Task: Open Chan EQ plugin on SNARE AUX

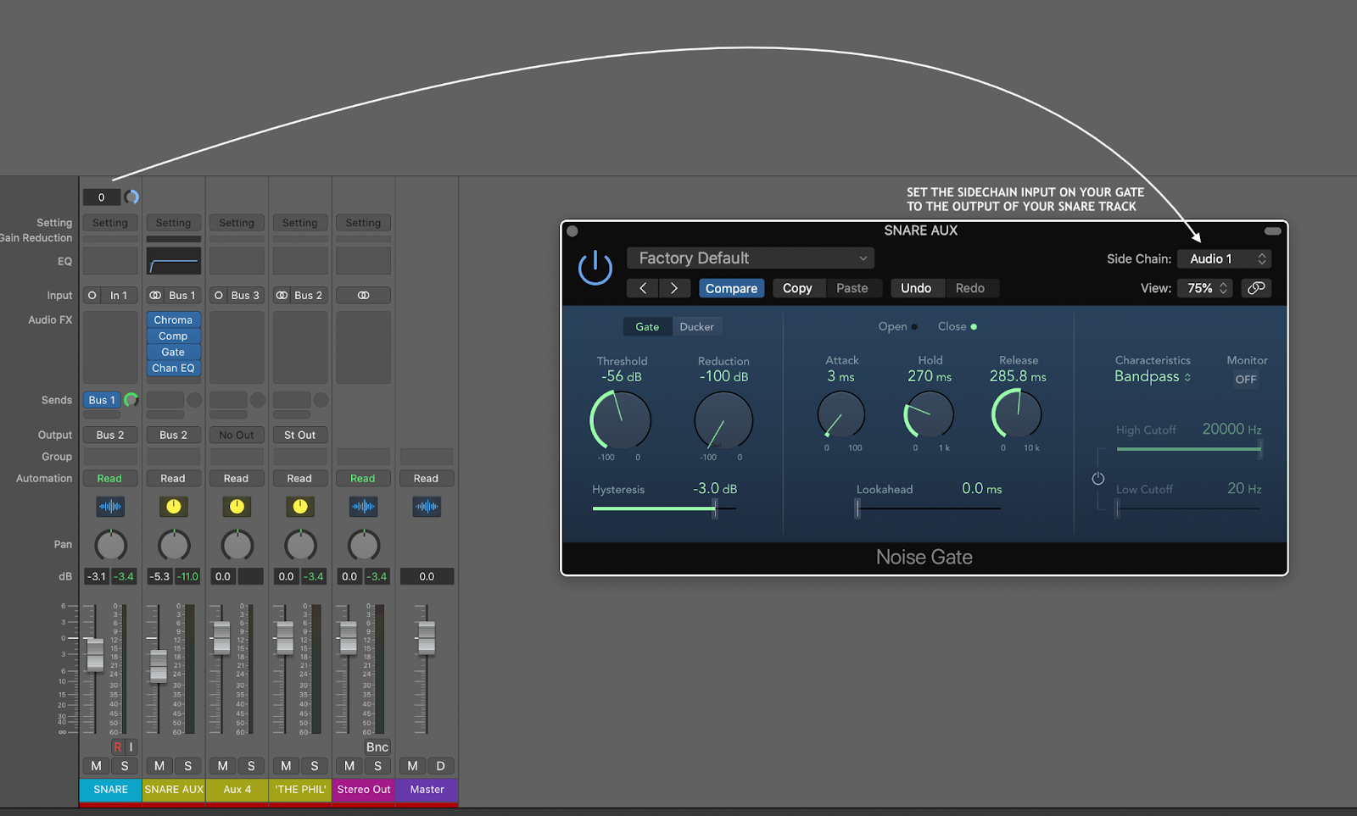Action: (174, 369)
